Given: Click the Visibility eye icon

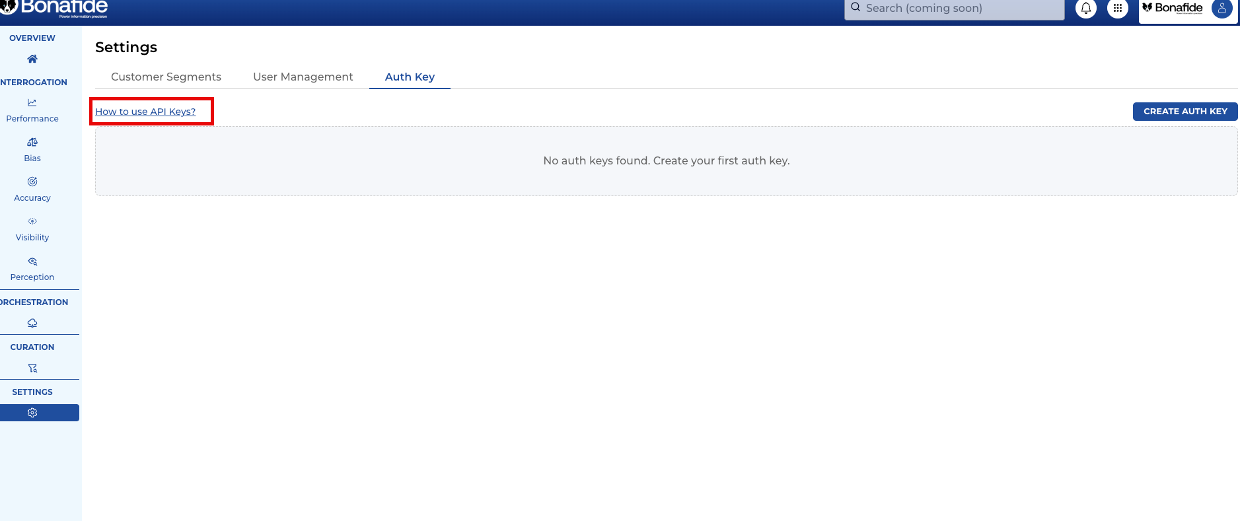Looking at the screenshot, I should tap(32, 221).
